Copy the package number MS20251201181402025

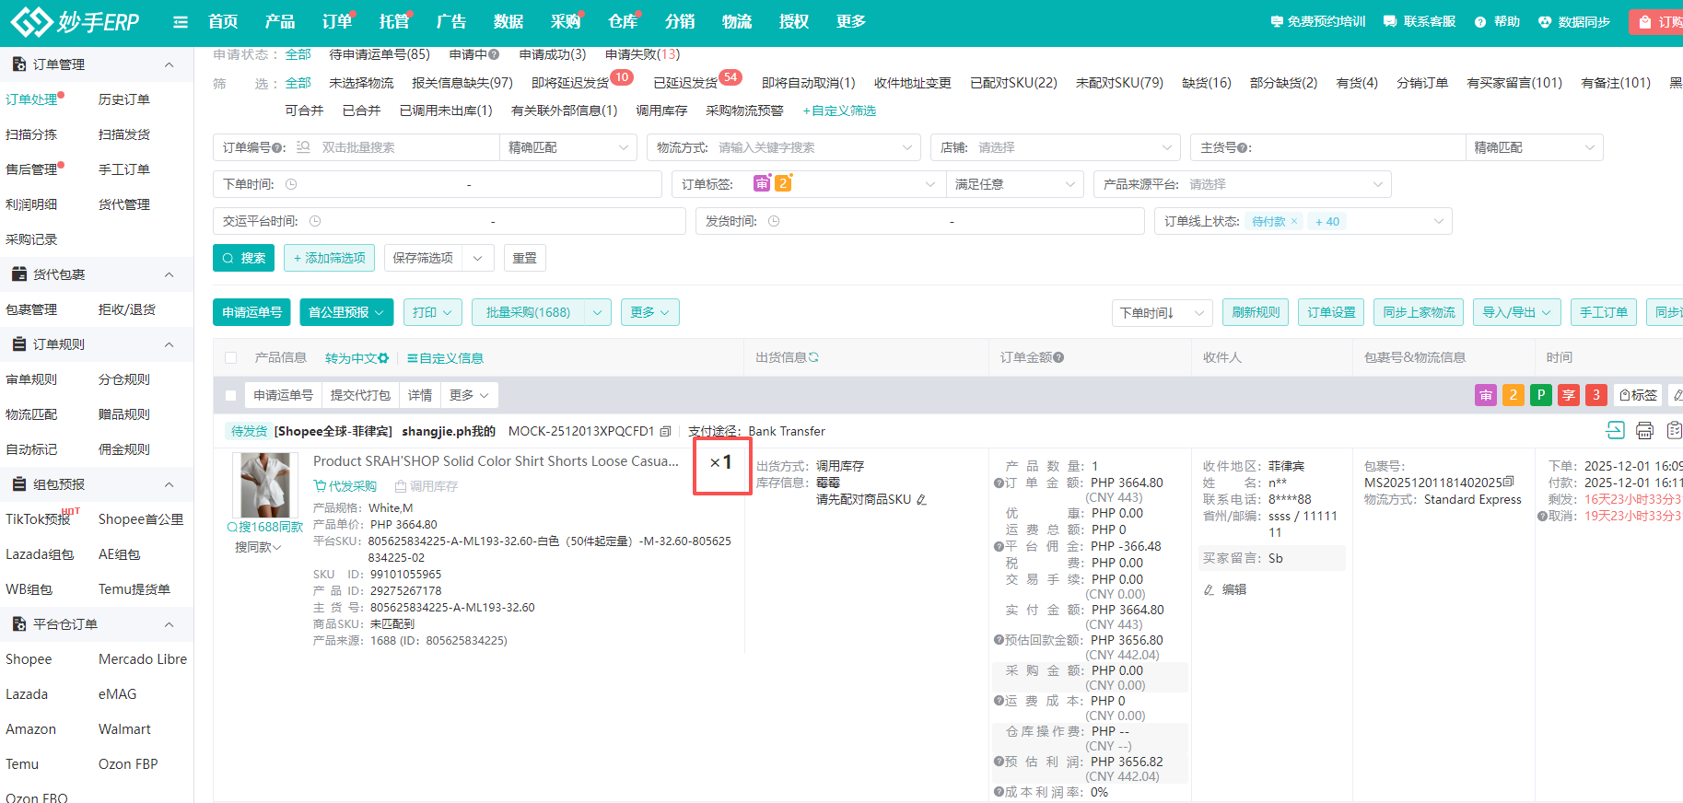[x=1508, y=482]
